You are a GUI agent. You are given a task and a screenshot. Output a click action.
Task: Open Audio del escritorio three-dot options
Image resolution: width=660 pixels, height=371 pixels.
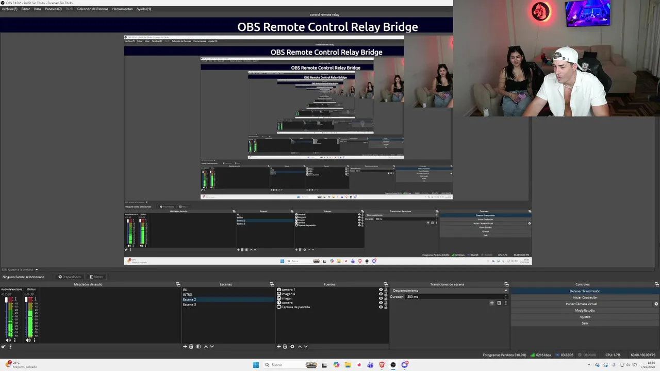click(14, 340)
